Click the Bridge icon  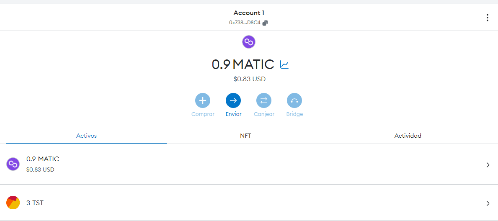pyautogui.click(x=294, y=100)
